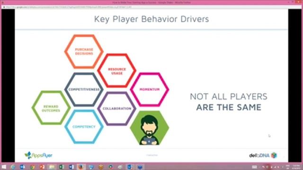The image size is (303, 170).
Task: Click the bearded player avatar hexagon
Action: point(150,127)
